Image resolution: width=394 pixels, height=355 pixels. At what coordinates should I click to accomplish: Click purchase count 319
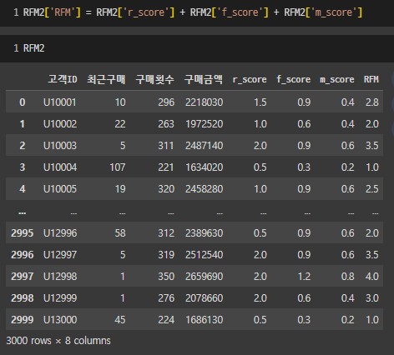[166, 255]
